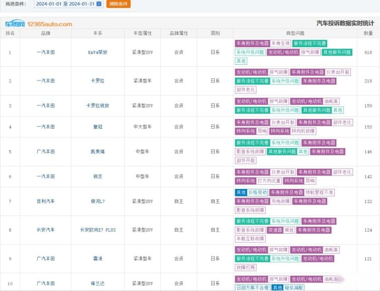Viewport: 380px width, 291px height.
Task: Remove the 2024-01-01 date filter X icon
Action: (99, 4)
